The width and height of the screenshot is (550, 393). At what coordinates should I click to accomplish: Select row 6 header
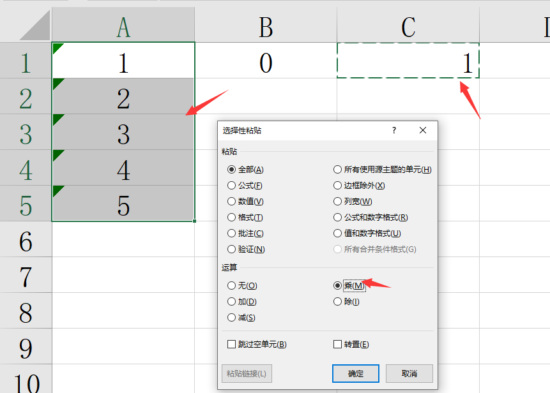[26, 239]
